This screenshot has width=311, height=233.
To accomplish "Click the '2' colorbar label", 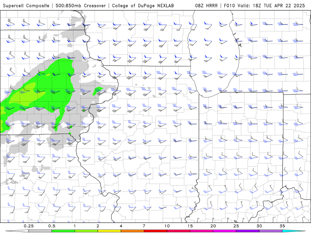I will coord(98,226).
